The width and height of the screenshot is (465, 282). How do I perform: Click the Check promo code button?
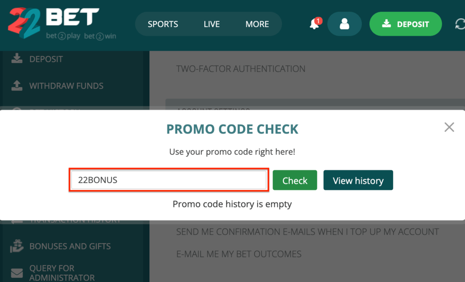pyautogui.click(x=295, y=180)
